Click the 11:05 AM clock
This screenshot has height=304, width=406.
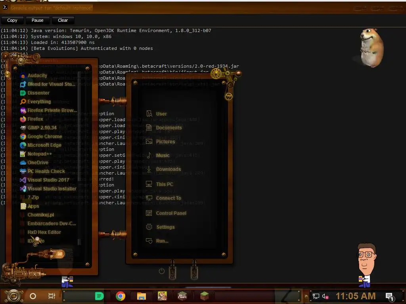click(x=356, y=296)
